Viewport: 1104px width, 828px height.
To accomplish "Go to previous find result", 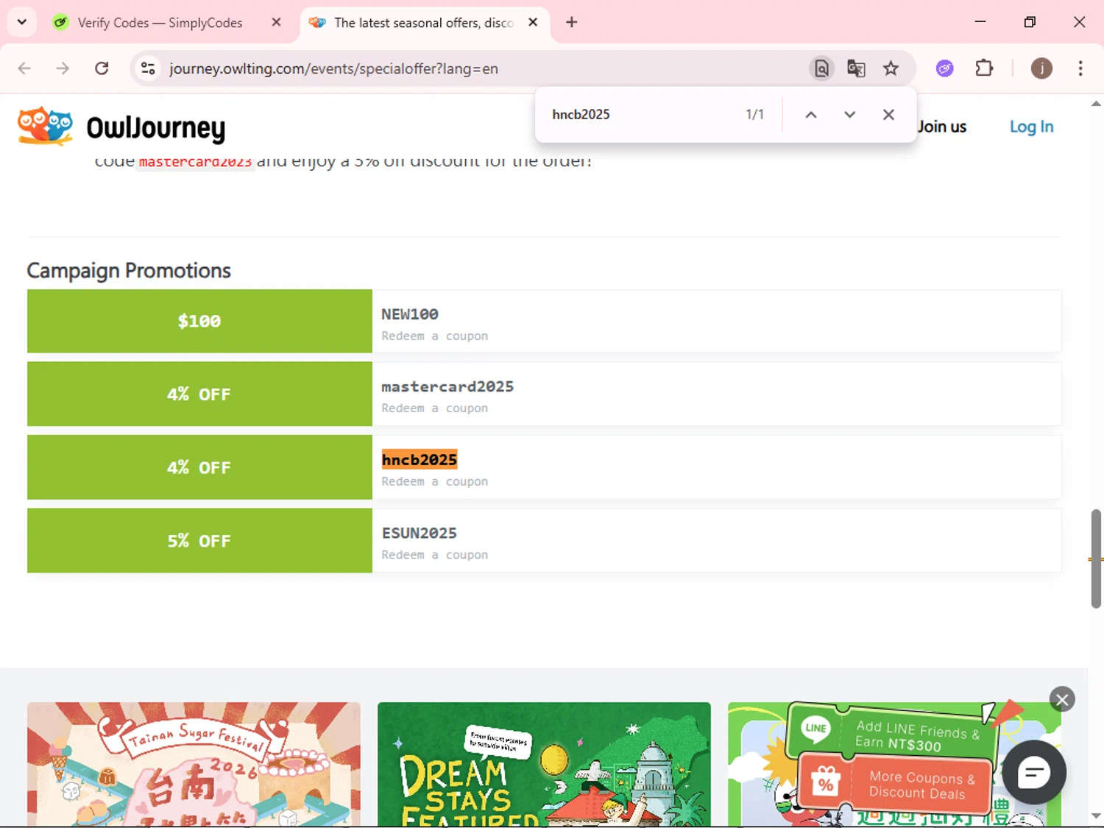I will pos(810,114).
